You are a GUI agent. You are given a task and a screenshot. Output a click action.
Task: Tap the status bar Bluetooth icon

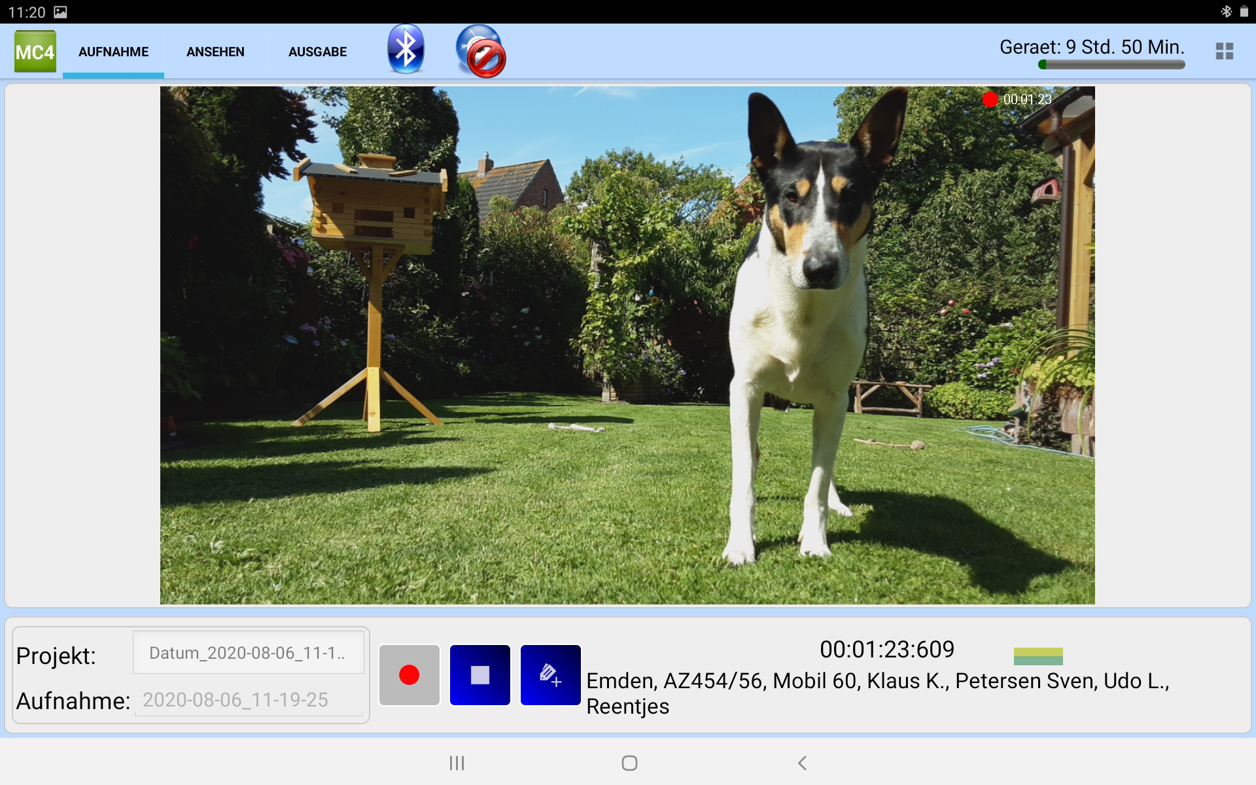(x=1226, y=12)
